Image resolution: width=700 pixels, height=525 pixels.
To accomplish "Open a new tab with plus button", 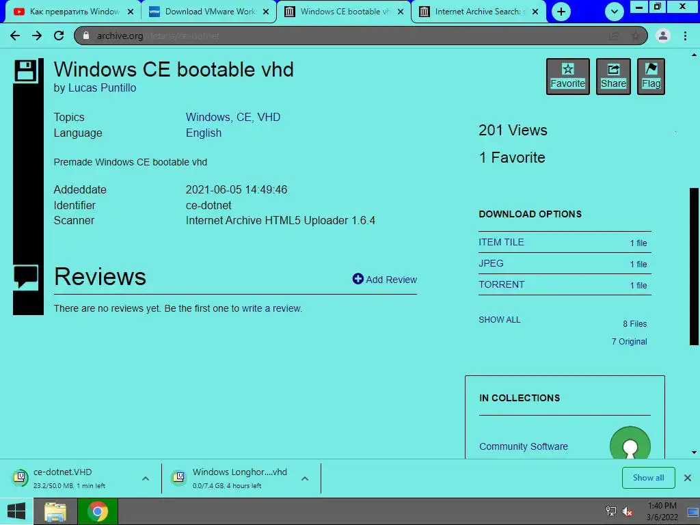I will point(561,12).
